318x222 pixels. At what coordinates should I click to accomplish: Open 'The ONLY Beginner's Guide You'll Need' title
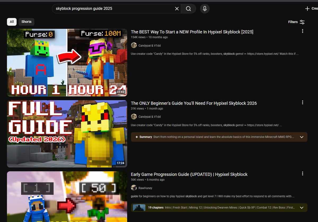coord(194,103)
